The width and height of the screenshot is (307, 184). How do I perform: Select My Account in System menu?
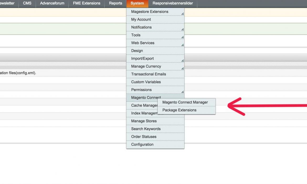[155, 19]
